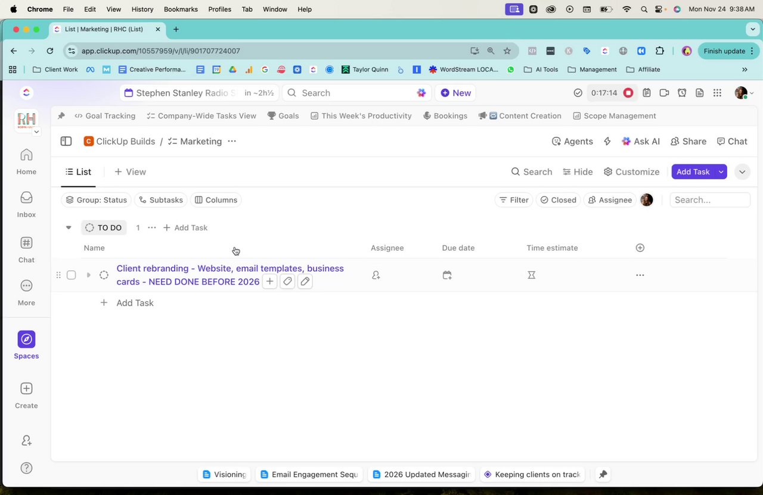
Task: Open Home in the left sidebar
Action: pos(26,161)
